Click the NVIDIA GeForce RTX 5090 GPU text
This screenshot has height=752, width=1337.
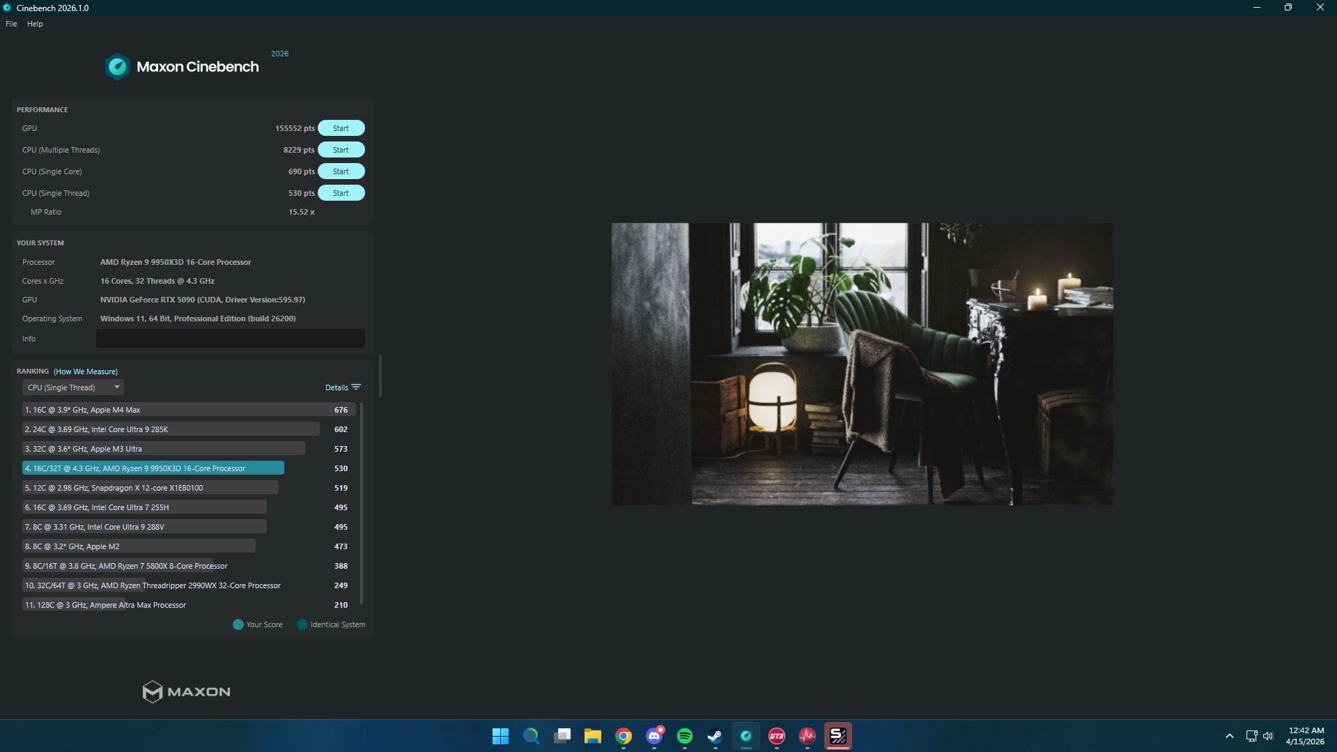tap(203, 300)
